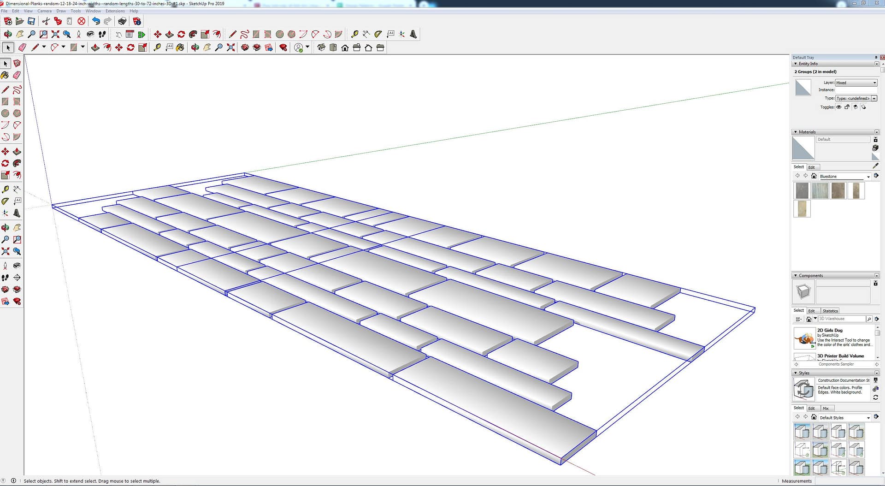Activate the Zoom Extents tool
The height and width of the screenshot is (486, 885).
55,34
